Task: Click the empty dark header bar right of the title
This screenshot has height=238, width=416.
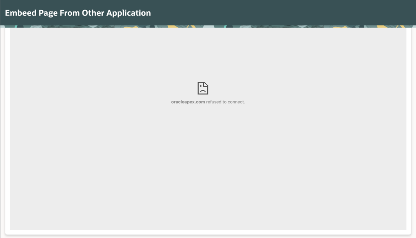Action: pyautogui.click(x=284, y=13)
